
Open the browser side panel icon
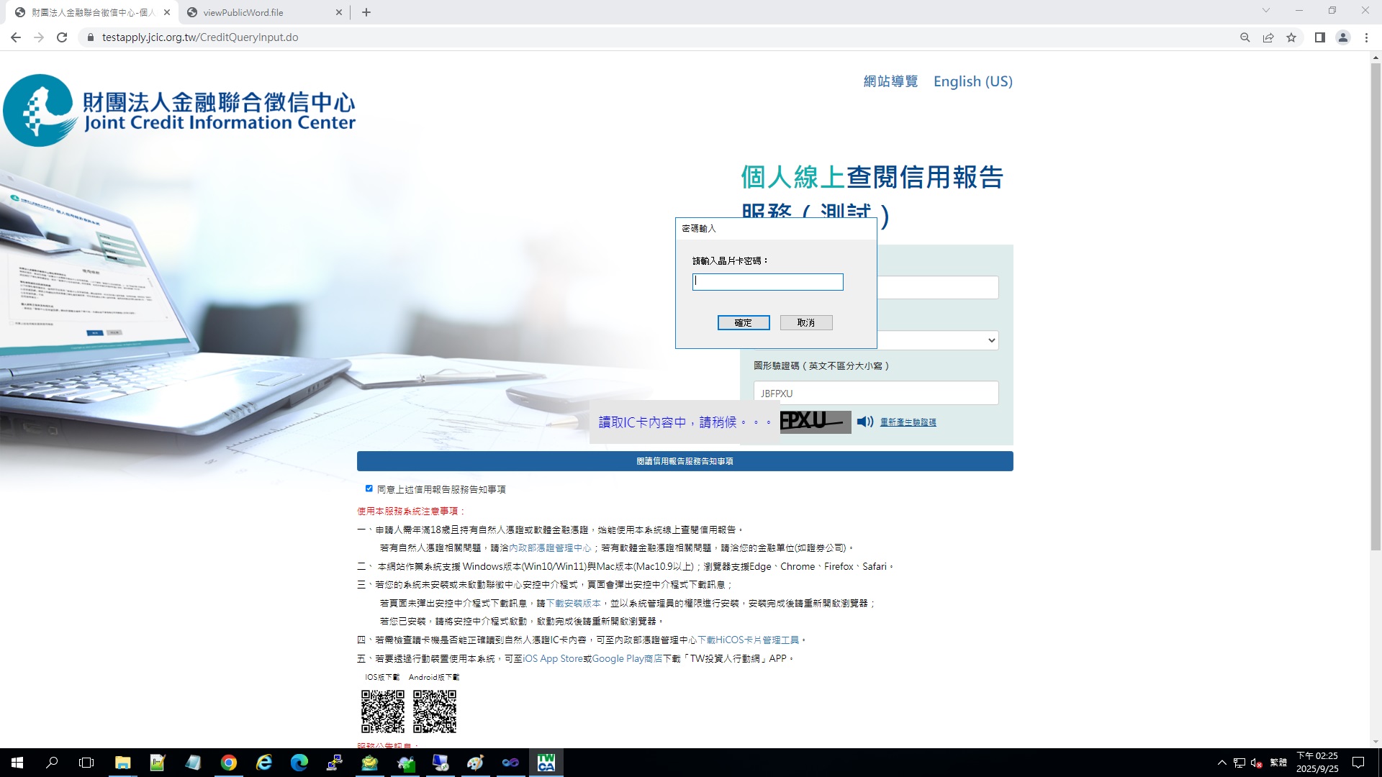point(1319,37)
